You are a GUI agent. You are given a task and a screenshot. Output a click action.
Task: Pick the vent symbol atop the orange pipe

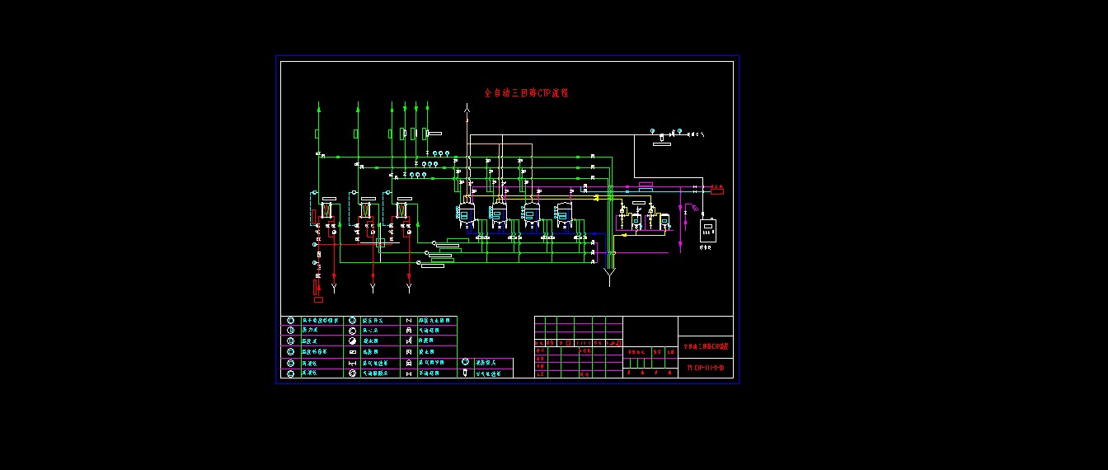pos(467,108)
